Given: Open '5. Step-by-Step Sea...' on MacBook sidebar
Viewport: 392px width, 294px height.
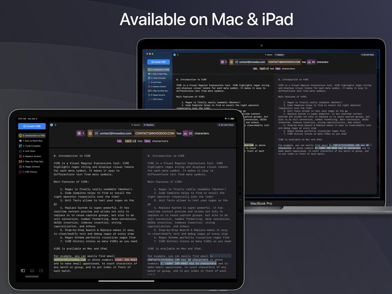Looking at the screenshot, I should coord(158,91).
